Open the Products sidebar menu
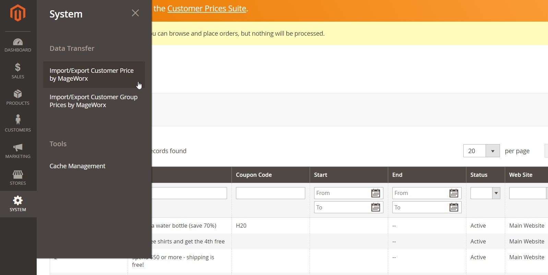 point(18,97)
